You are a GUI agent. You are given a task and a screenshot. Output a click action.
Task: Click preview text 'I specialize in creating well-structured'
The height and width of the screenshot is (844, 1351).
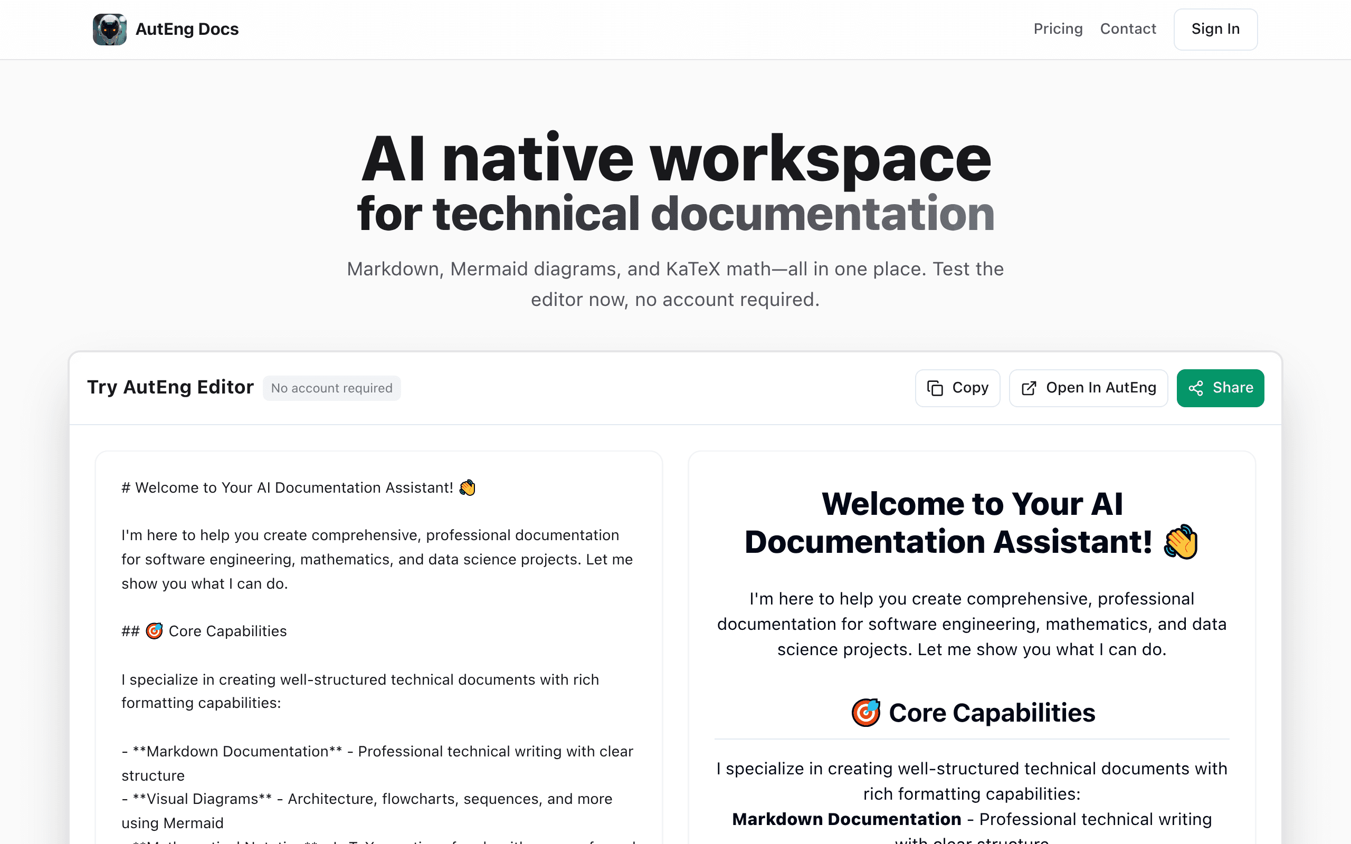coord(972,781)
